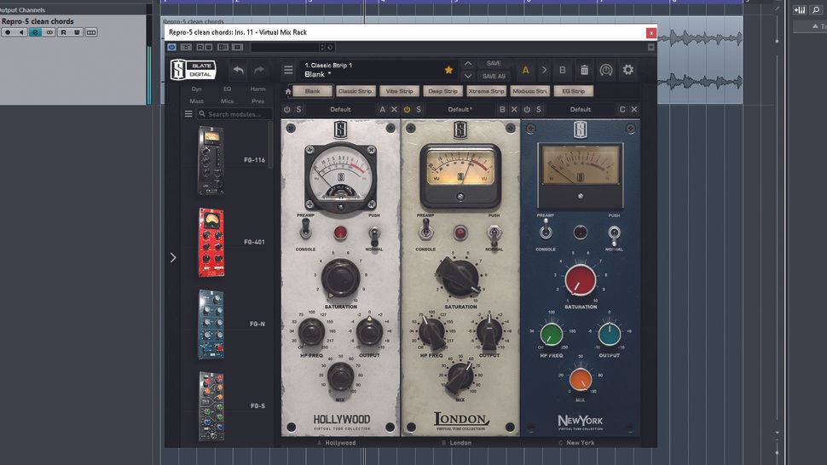Open the Virtual Mix Rack settings gear
The height and width of the screenshot is (465, 827).
pos(627,70)
